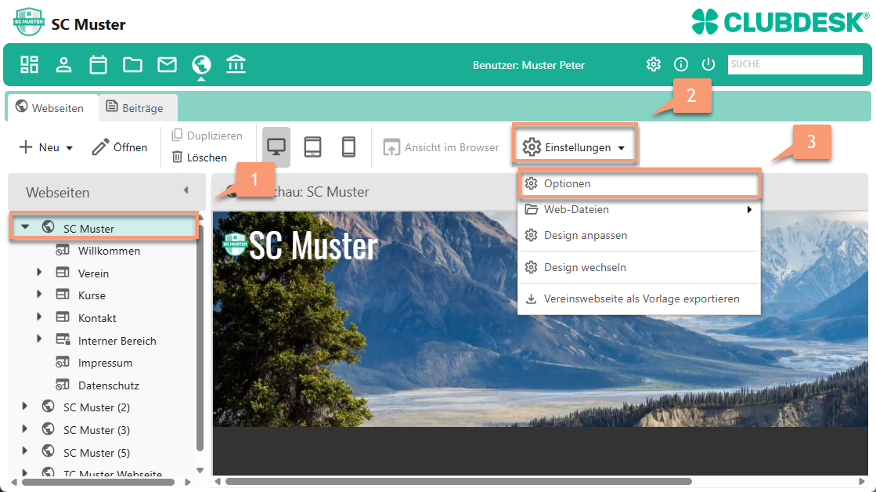Click the SC Muster club crest top left

(28, 22)
